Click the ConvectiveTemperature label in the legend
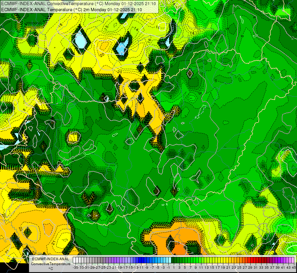Image resolution: width=297 pixels, height=273 pixels. click(x=51, y=264)
